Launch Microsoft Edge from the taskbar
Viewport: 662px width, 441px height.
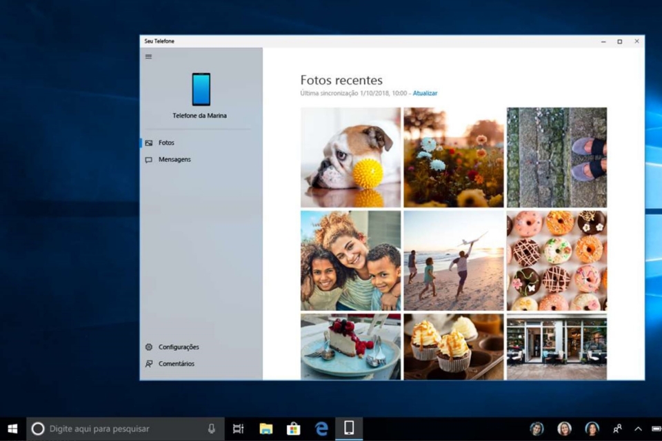coord(322,429)
